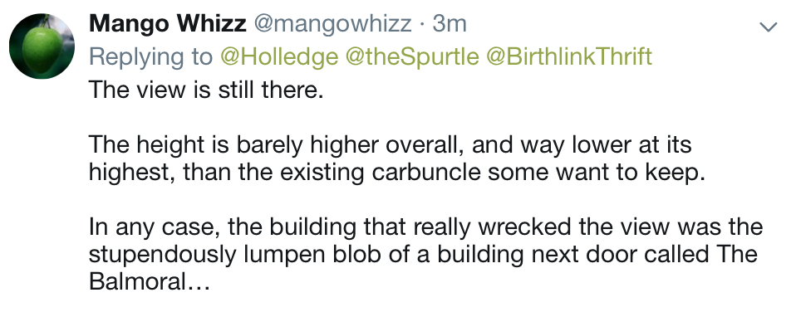
Task: Open the @BirthlinkThrift mention
Action: tap(569, 56)
